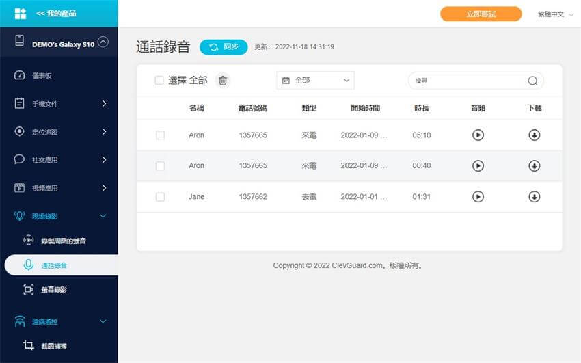Viewport: 581px width, 363px height.
Task: Open 截圖捕獲 screenshot capture item
Action: point(54,347)
